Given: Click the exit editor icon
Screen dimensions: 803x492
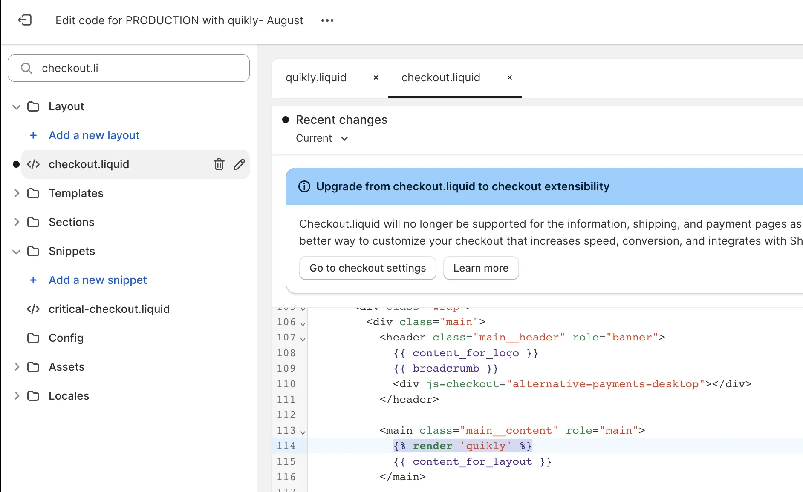Looking at the screenshot, I should 25,20.
